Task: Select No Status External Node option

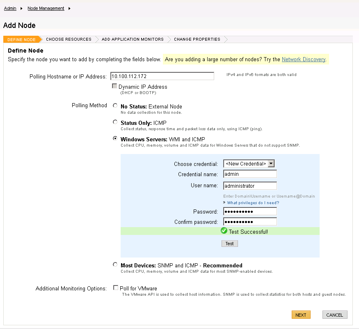Action: (x=115, y=106)
